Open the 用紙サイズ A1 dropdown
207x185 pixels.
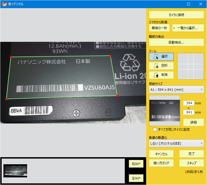[176, 89]
